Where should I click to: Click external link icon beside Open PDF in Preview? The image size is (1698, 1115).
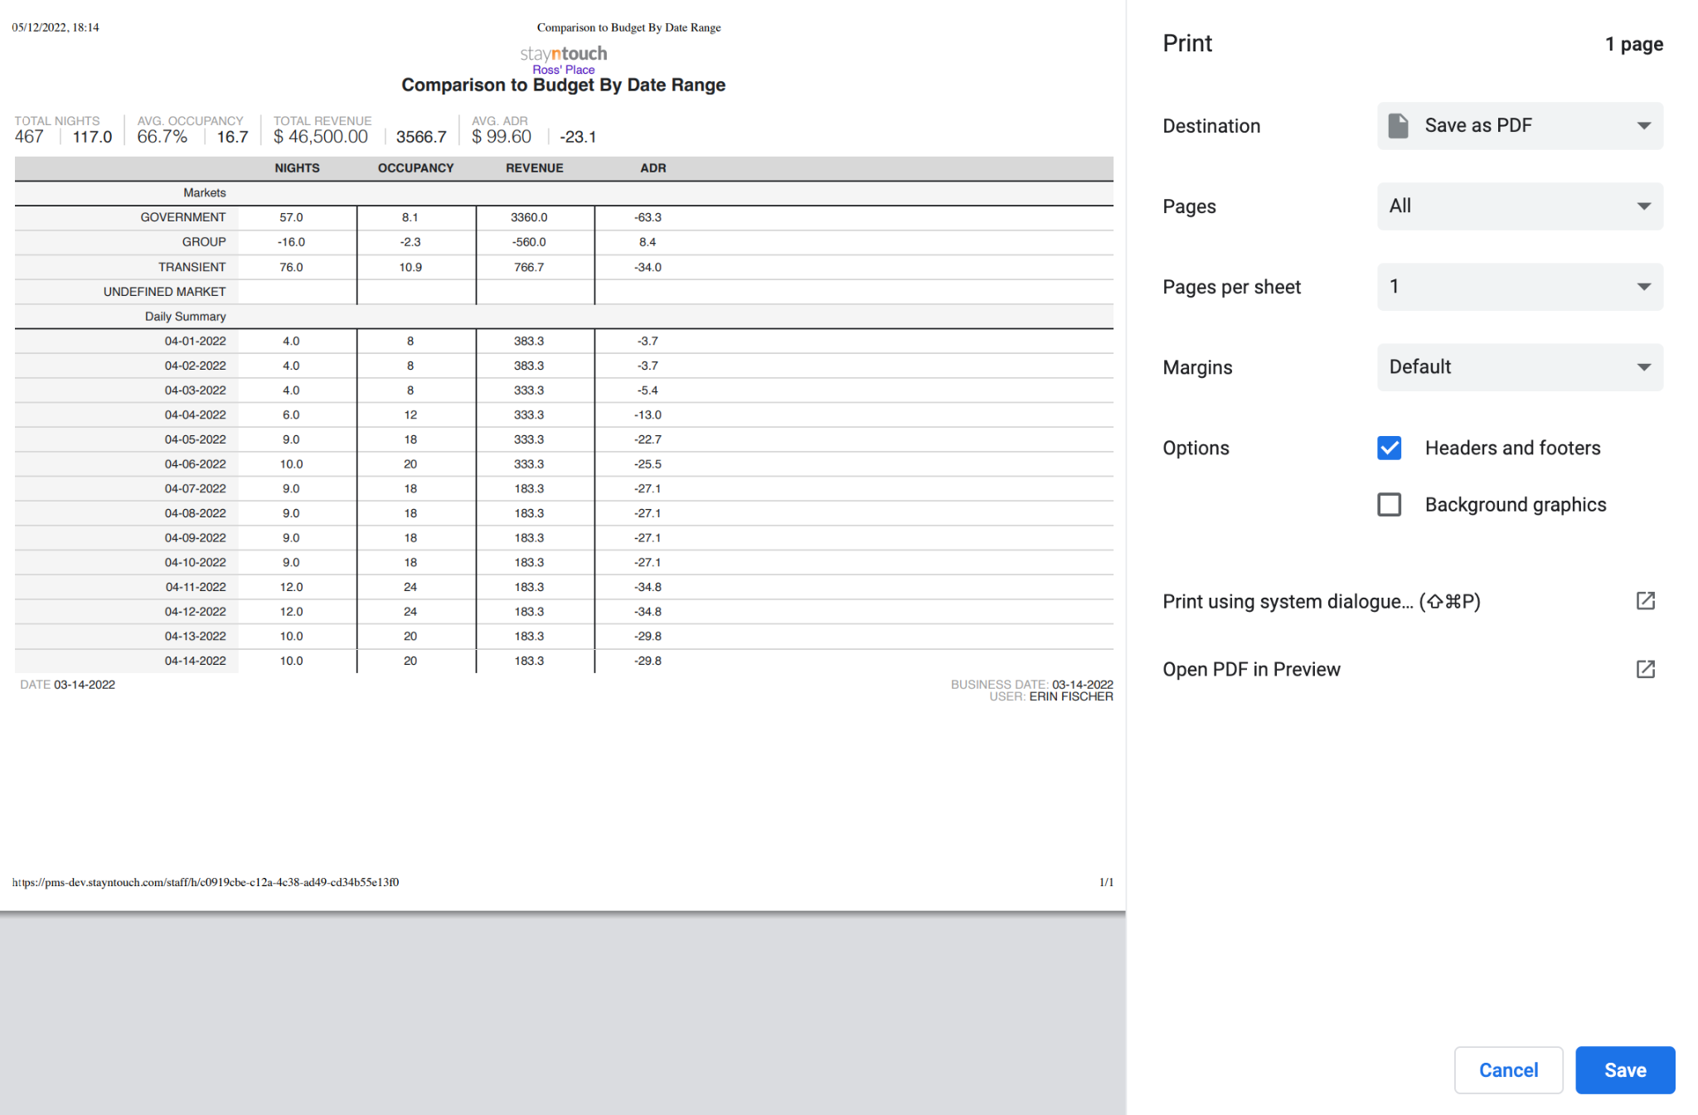click(x=1645, y=669)
